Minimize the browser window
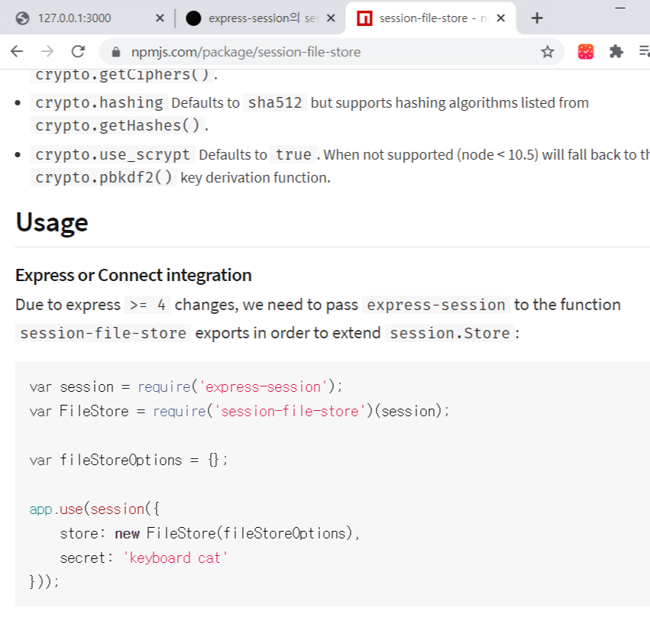This screenshot has width=650, height=624. click(620, 8)
